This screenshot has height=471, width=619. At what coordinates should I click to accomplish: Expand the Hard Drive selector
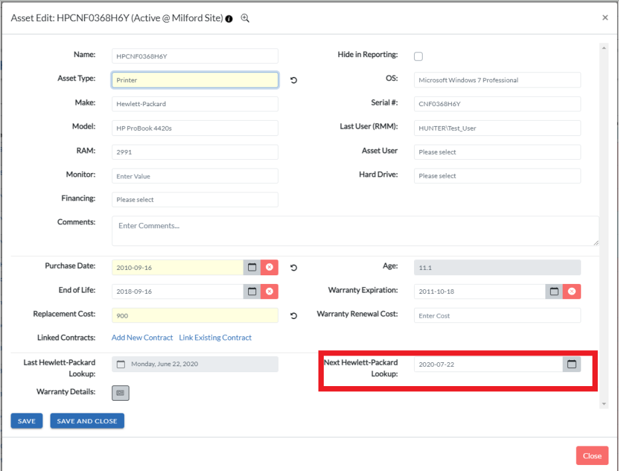pyautogui.click(x=497, y=176)
